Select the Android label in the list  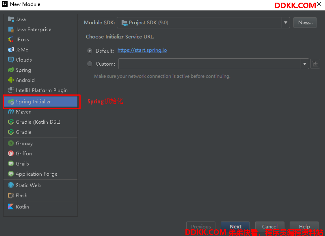point(25,80)
